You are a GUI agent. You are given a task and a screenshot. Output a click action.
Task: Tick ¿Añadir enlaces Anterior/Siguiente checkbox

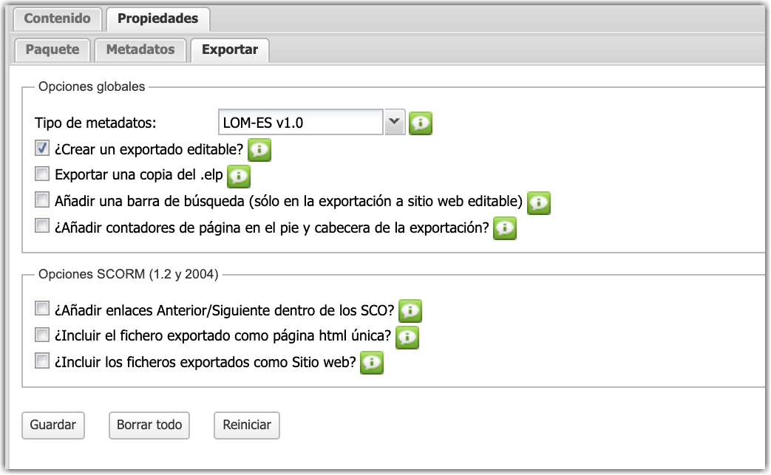click(42, 308)
